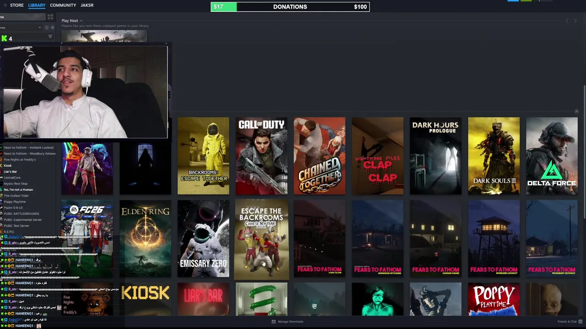Open Fears to Fathom Woodbury Getaway cover
The image size is (586, 329).
[552, 239]
